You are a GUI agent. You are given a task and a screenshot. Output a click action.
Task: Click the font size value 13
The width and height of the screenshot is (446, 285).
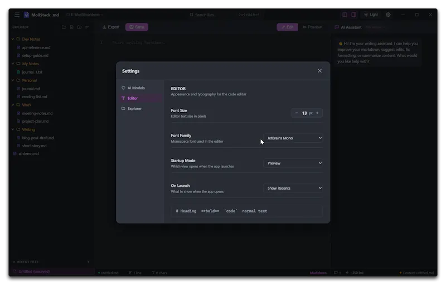[304, 113]
